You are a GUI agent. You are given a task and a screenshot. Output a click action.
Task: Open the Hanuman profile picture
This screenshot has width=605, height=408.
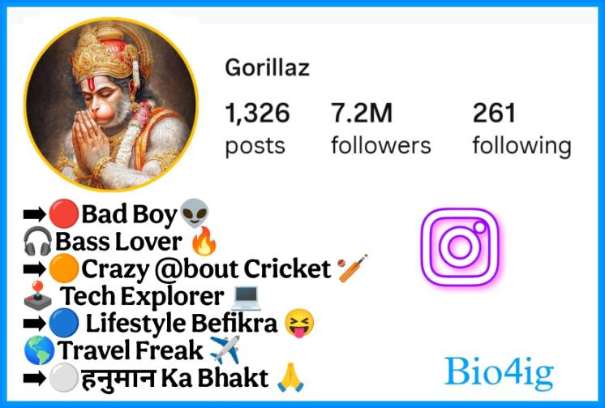[111, 104]
